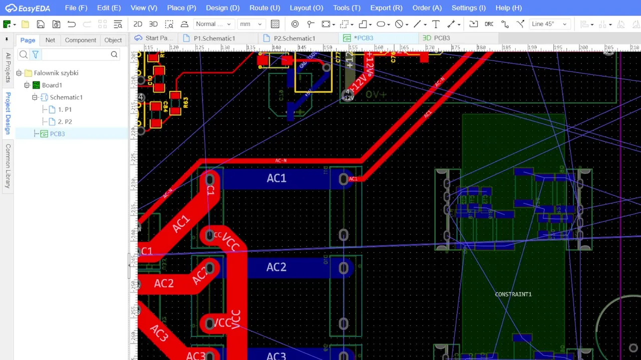Open the Help (H) menu
The width and height of the screenshot is (641, 360).
pos(508,7)
